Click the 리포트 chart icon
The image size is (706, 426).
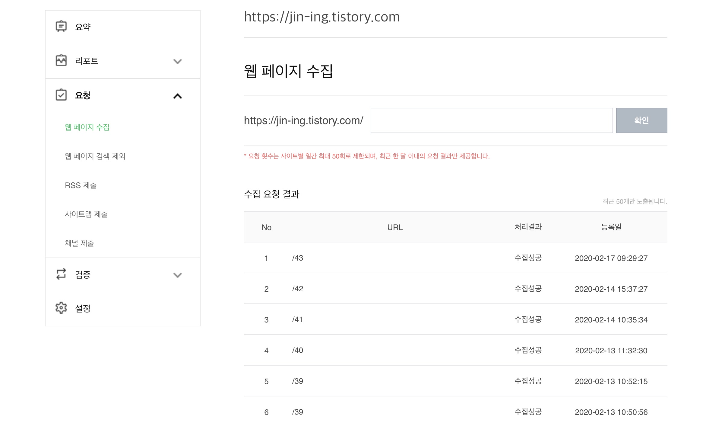click(61, 60)
